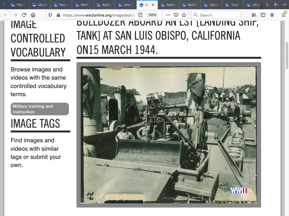Viewport: 289px width, 216px height.
Task: Switch to the "Truck" tab
Action: [x=234, y=5]
